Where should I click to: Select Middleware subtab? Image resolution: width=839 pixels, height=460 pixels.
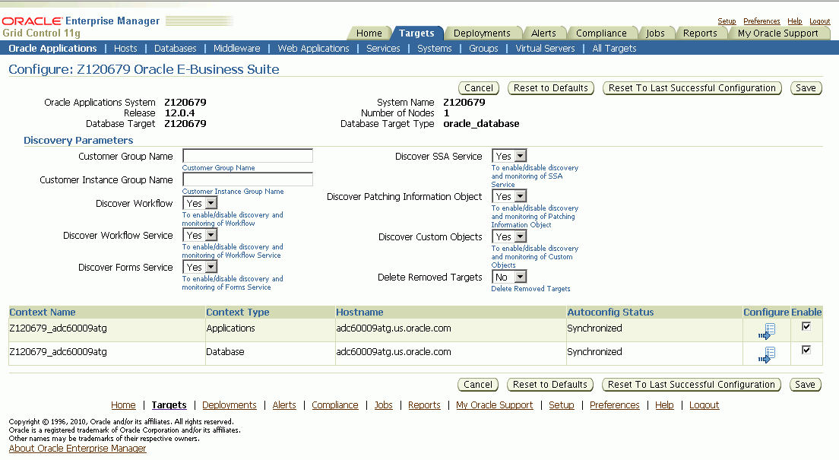point(236,48)
